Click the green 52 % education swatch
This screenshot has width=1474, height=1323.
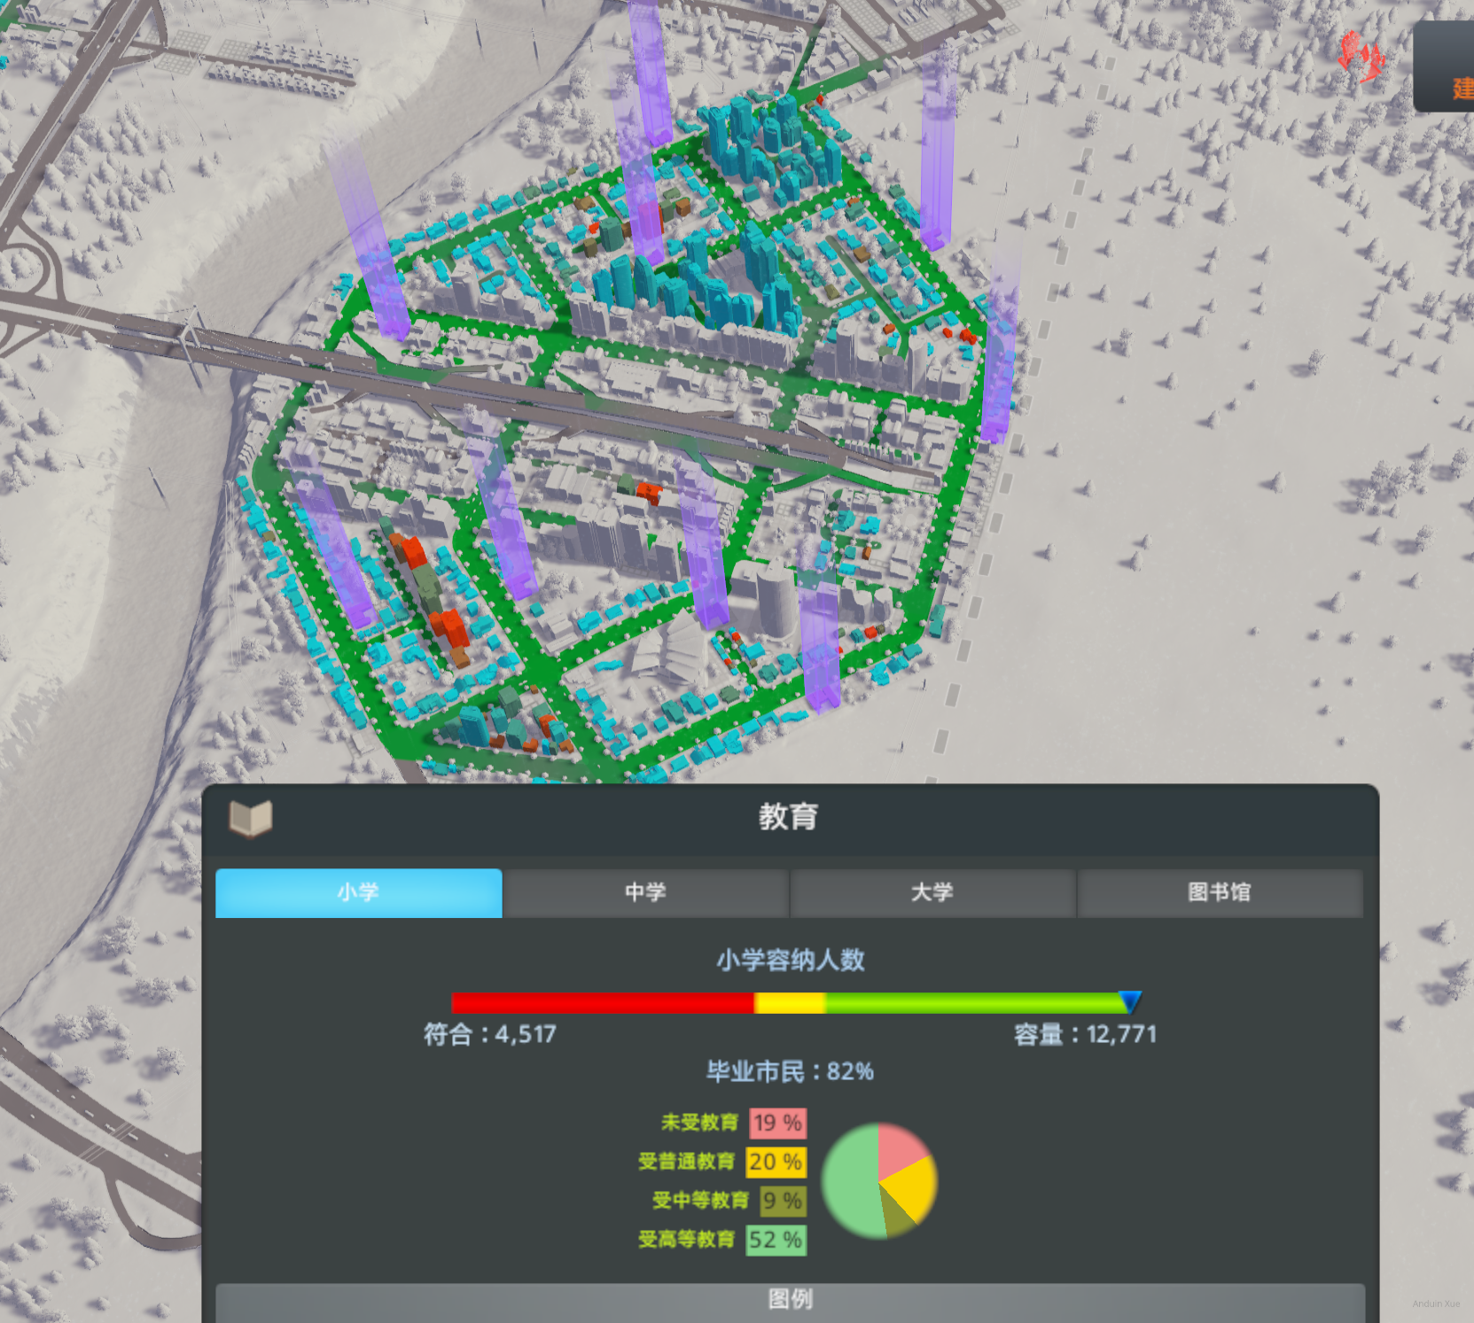point(776,1240)
